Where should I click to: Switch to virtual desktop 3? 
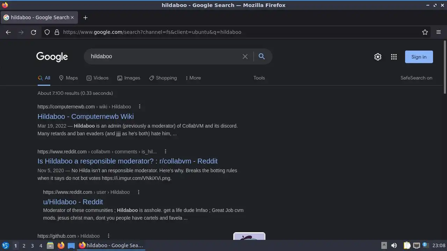coord(32,245)
